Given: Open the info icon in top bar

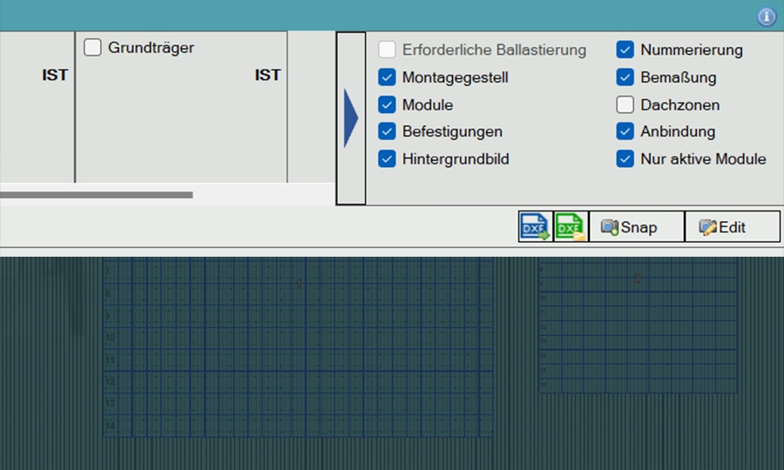Looking at the screenshot, I should (x=767, y=17).
